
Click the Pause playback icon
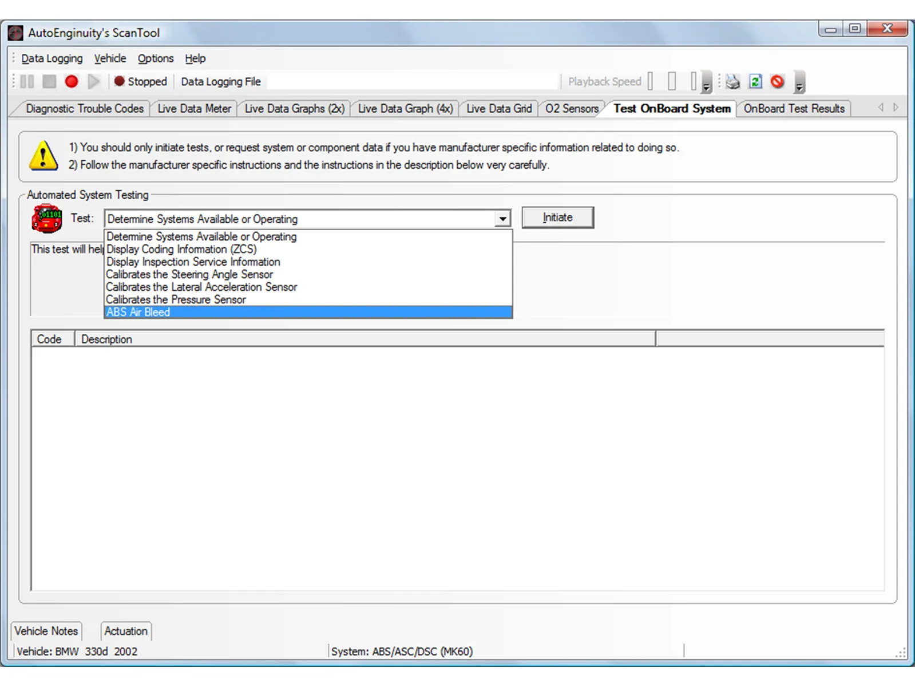[x=27, y=82]
